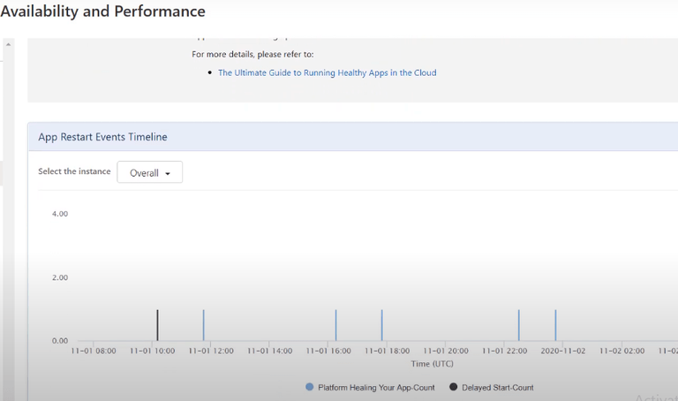Click the blue bar at 11-01 16:00

pyautogui.click(x=336, y=325)
